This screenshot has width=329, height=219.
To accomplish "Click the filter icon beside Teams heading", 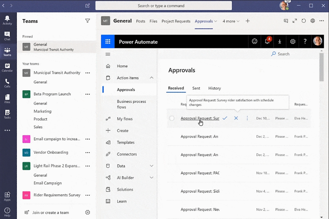I will pyautogui.click(x=88, y=21).
